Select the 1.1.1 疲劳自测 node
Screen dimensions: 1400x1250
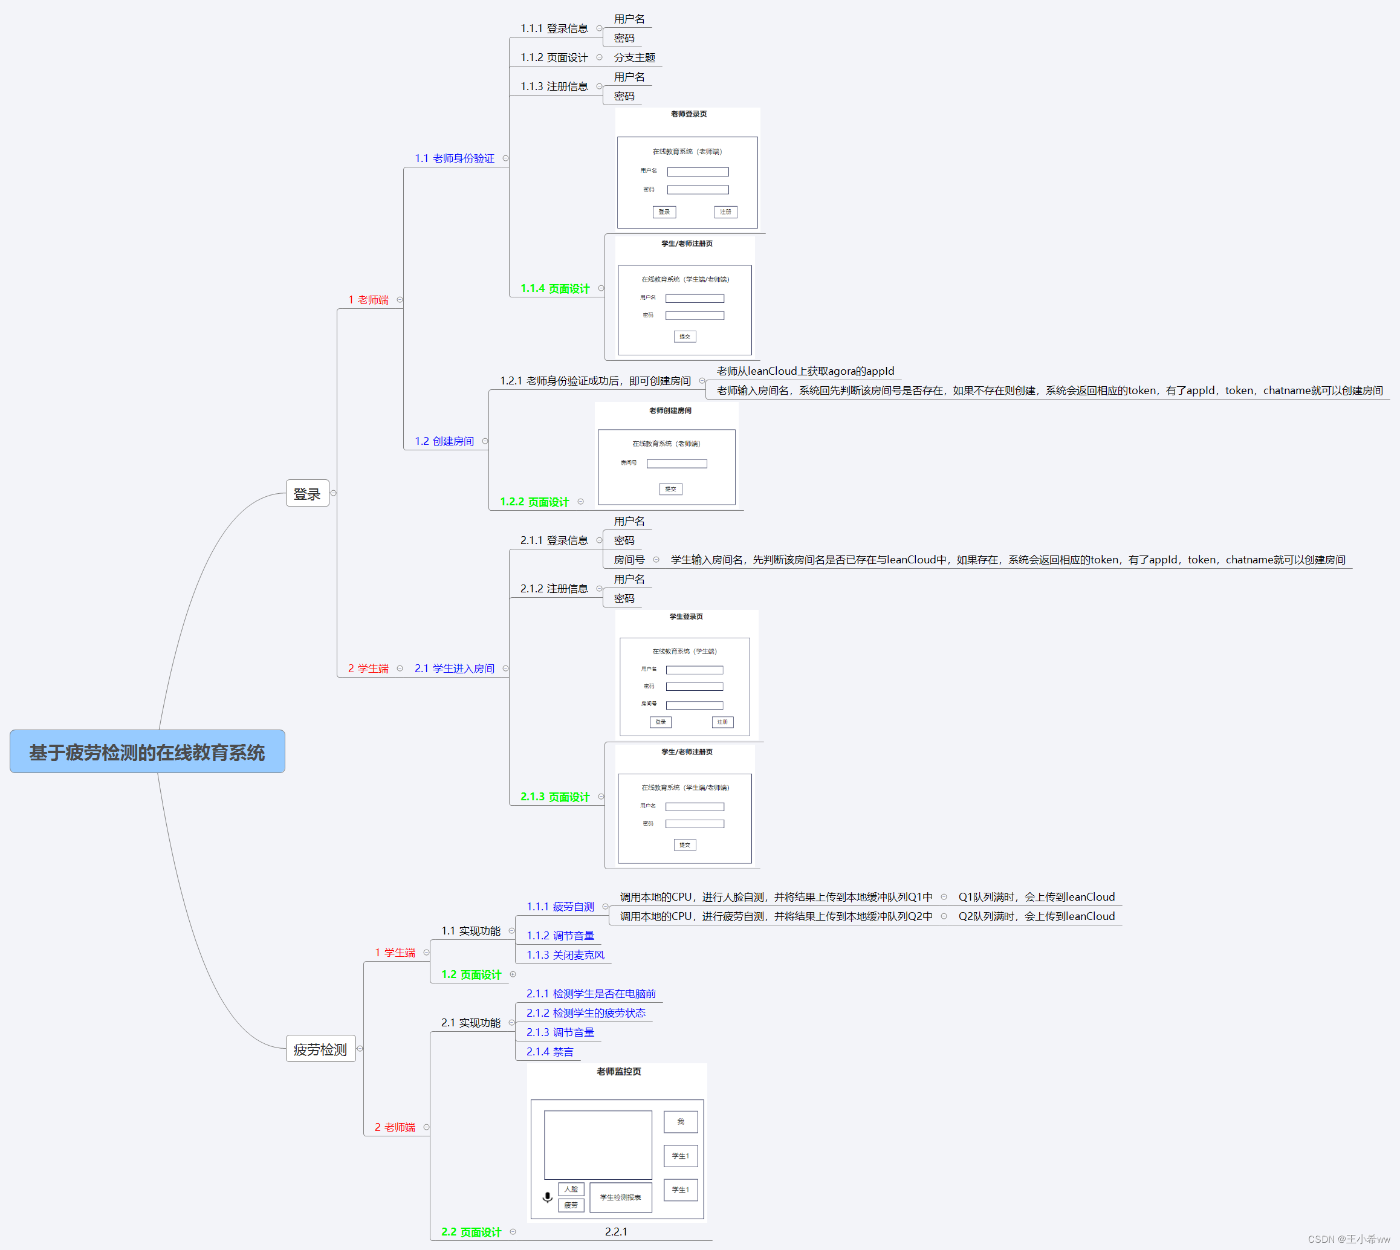[560, 907]
